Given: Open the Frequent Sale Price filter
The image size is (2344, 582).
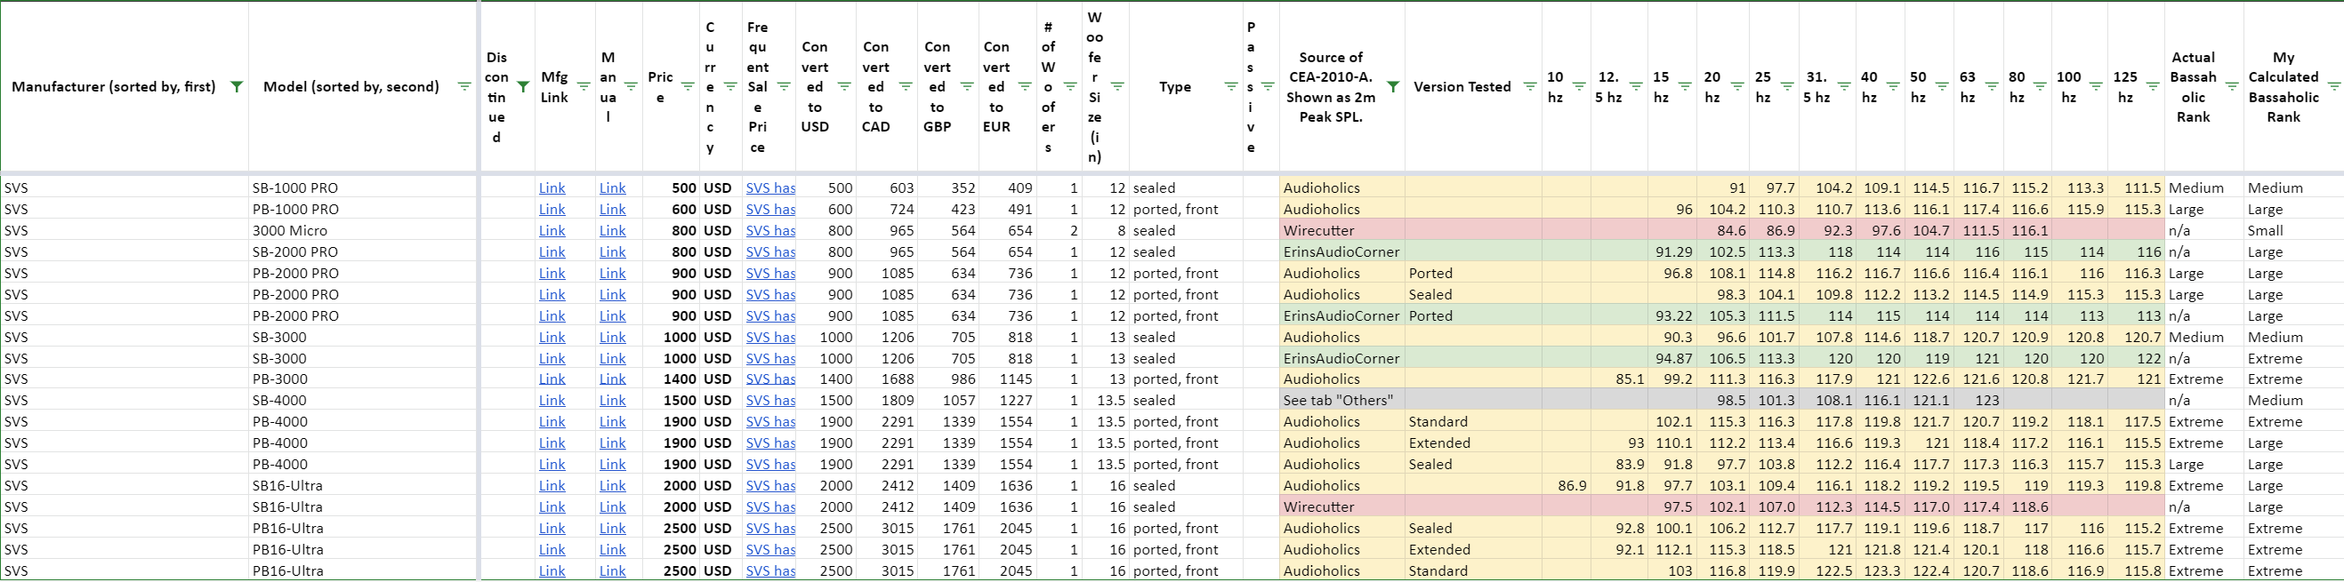Looking at the screenshot, I should pyautogui.click(x=784, y=87).
